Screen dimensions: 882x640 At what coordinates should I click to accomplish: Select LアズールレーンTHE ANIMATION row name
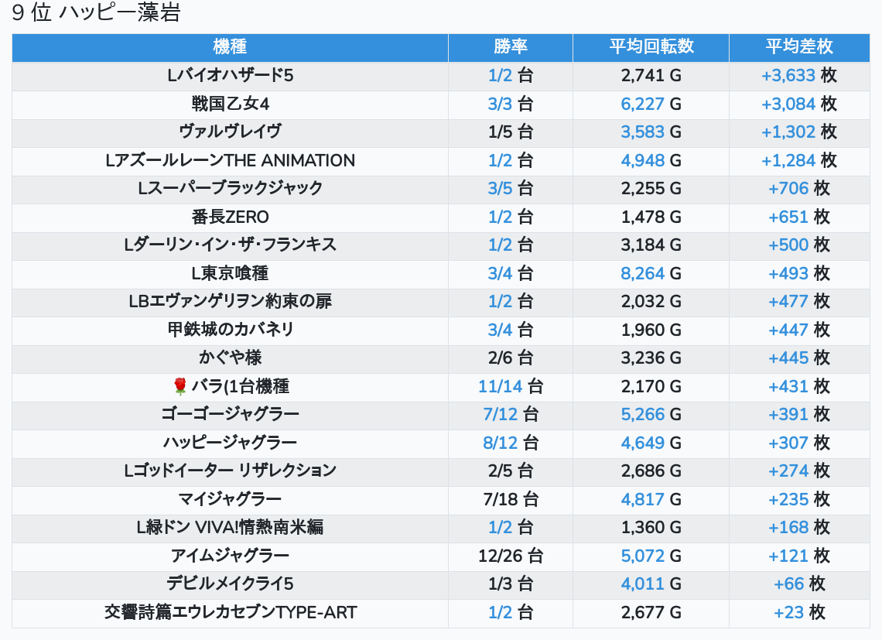[230, 160]
